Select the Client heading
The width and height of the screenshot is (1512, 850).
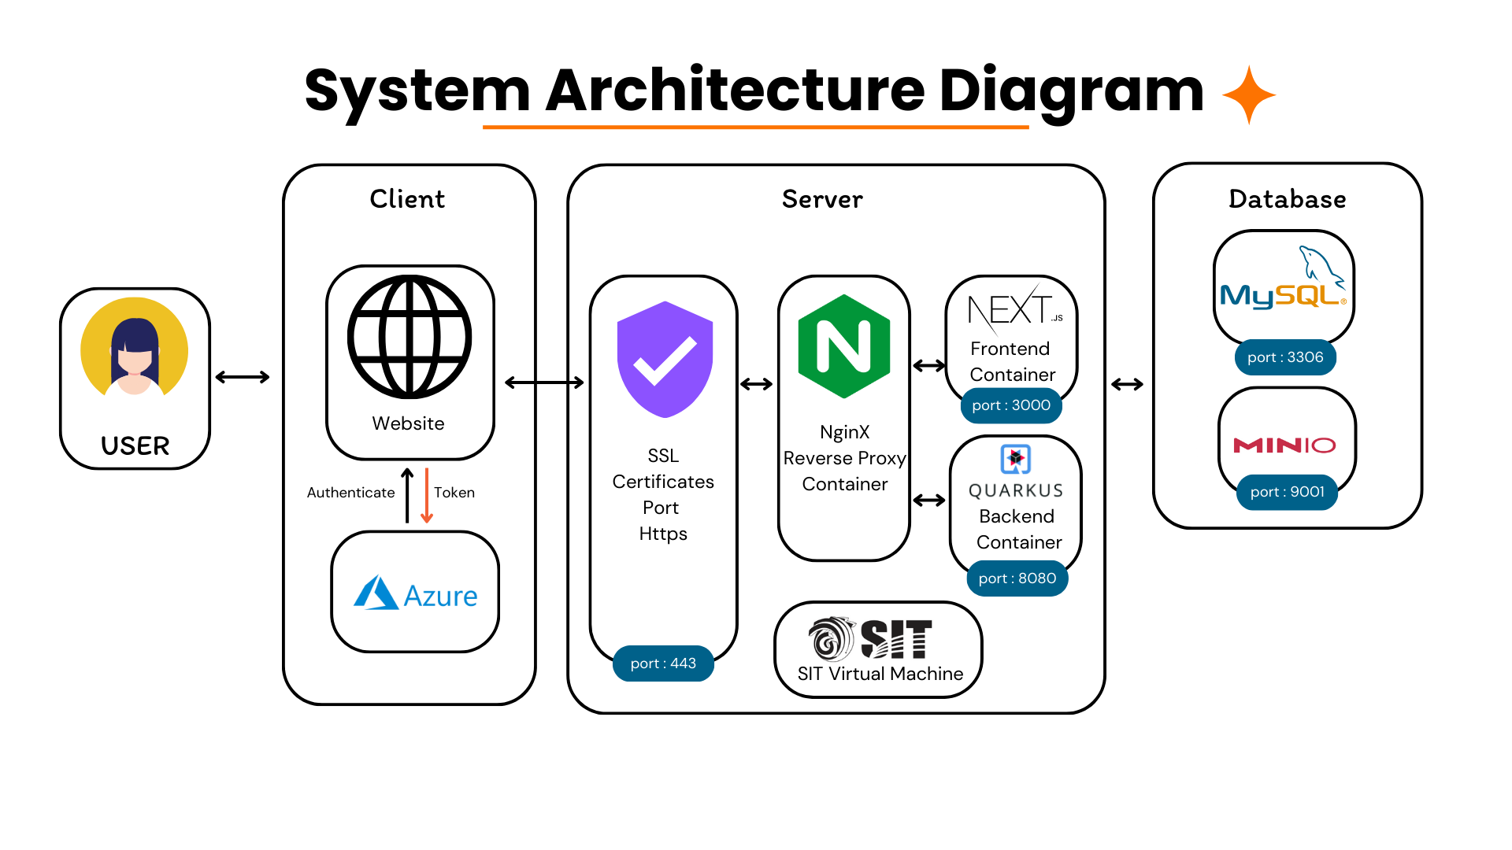click(407, 199)
